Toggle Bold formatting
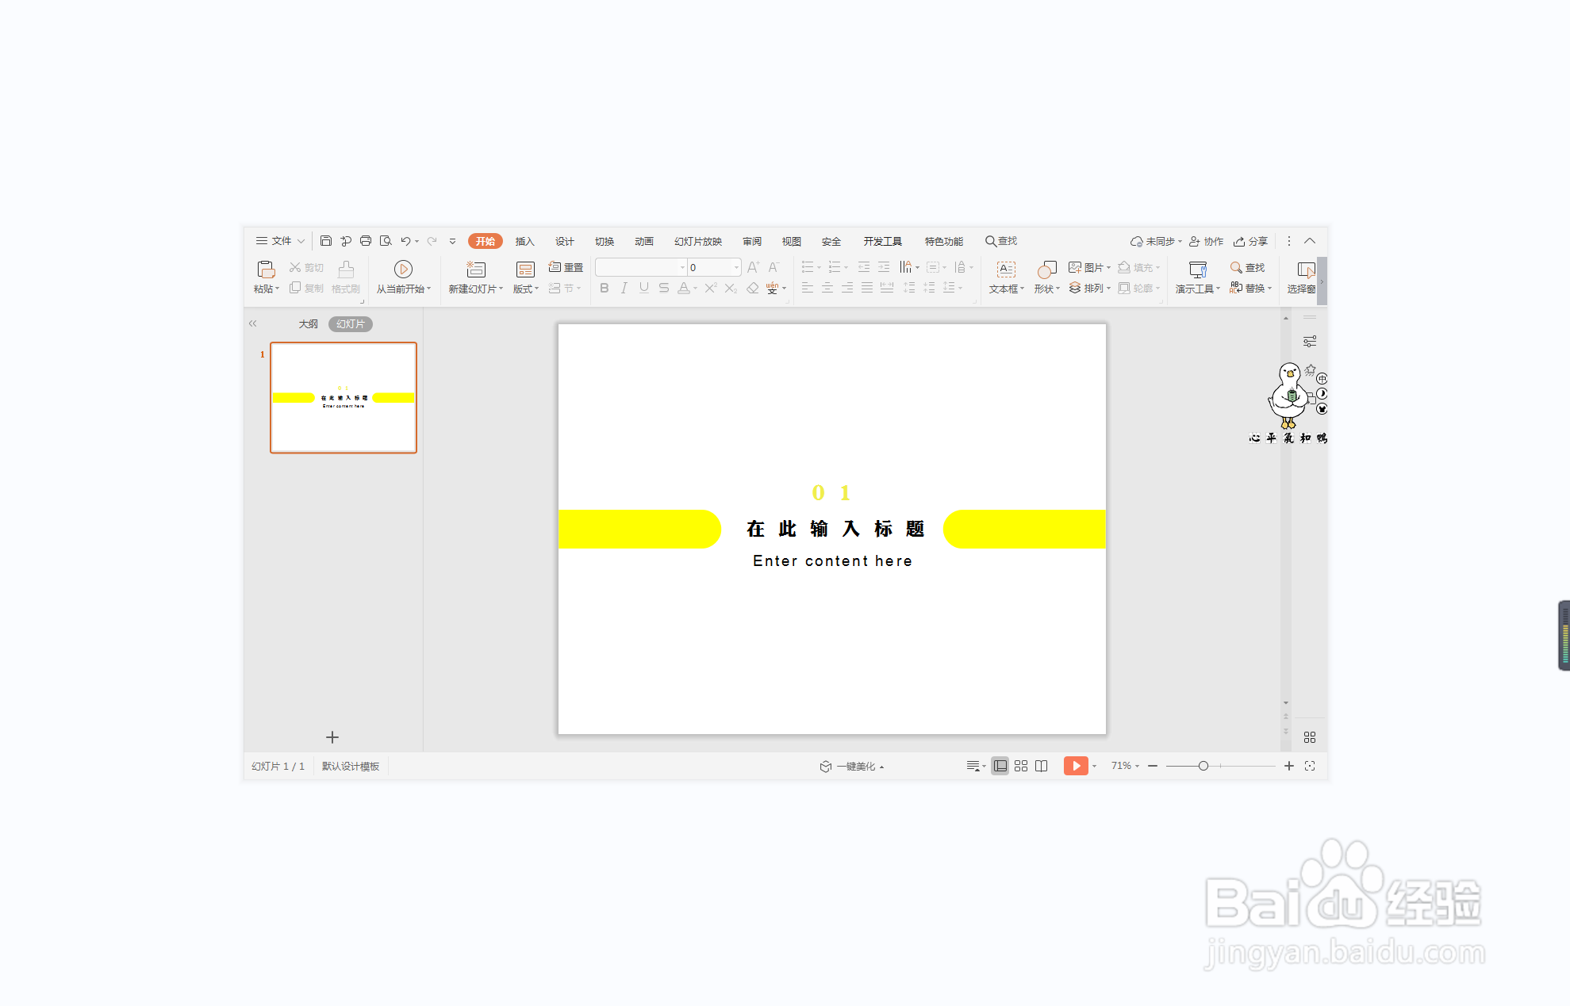 605,289
